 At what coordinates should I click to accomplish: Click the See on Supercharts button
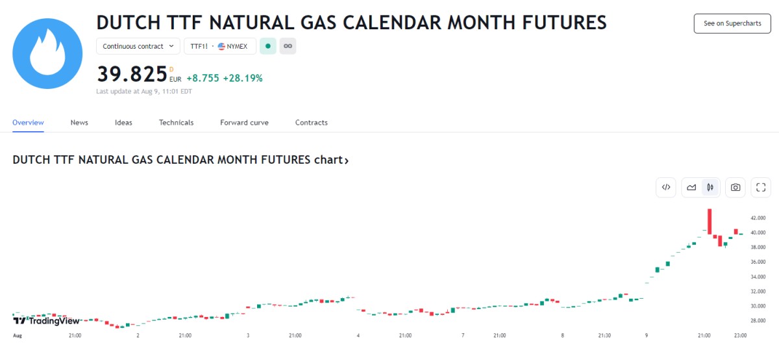pos(732,23)
